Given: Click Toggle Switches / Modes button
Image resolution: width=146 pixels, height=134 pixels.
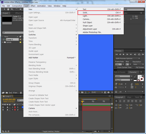Looking at the screenshot, I should click(x=51, y=131).
